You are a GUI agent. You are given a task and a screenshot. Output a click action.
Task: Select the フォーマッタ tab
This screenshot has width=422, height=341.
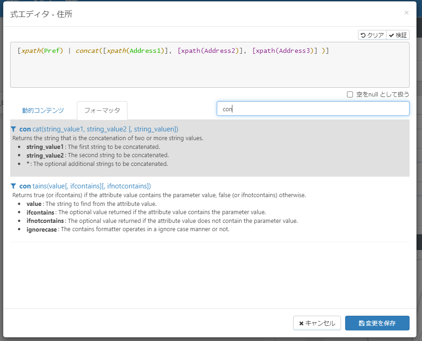102,110
